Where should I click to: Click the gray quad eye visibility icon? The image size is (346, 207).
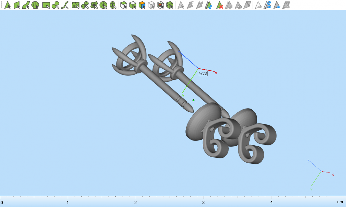pos(286,5)
